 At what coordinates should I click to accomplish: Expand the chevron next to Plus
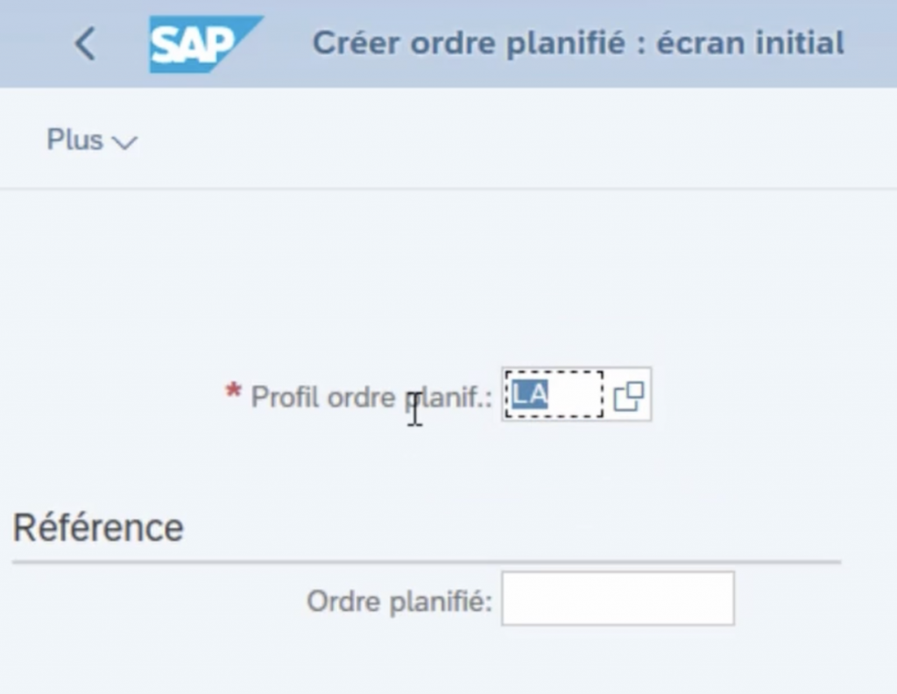click(125, 142)
